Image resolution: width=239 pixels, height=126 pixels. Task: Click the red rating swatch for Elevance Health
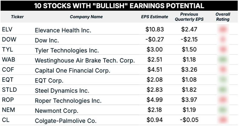223,30
